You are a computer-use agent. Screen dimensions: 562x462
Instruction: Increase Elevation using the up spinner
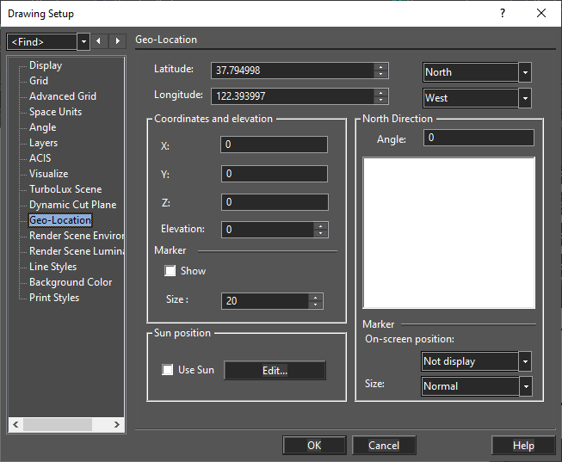pos(320,225)
